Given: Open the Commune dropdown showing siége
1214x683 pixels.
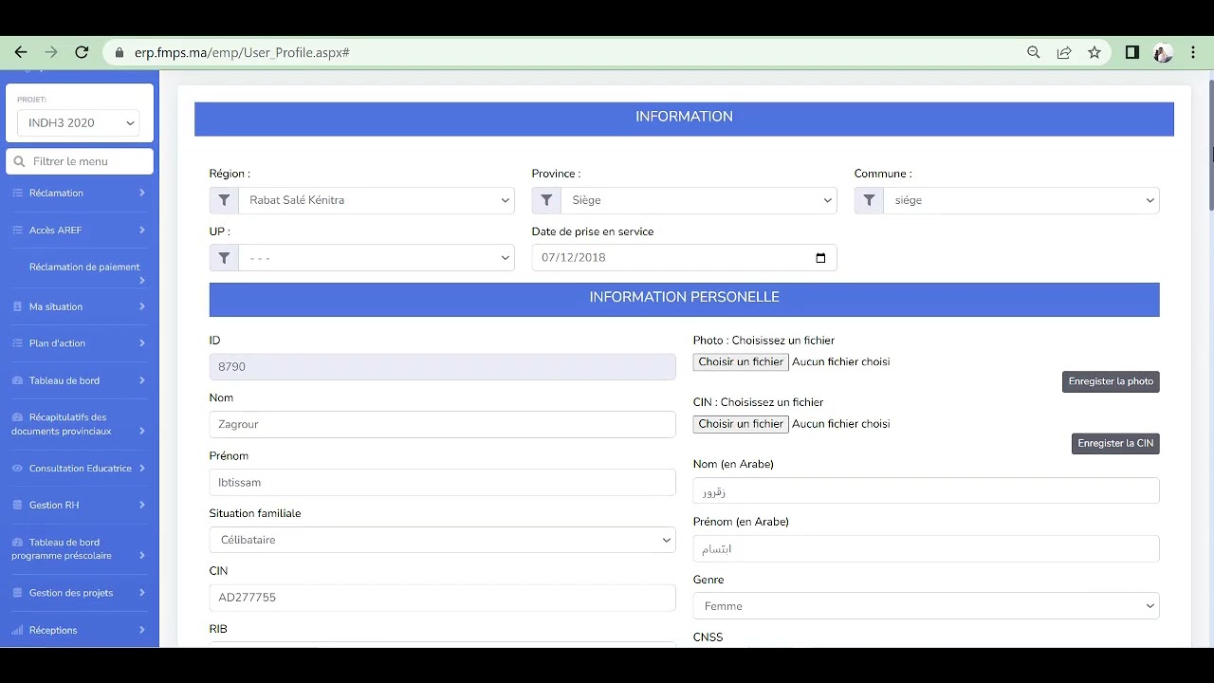Looking at the screenshot, I should point(1021,200).
